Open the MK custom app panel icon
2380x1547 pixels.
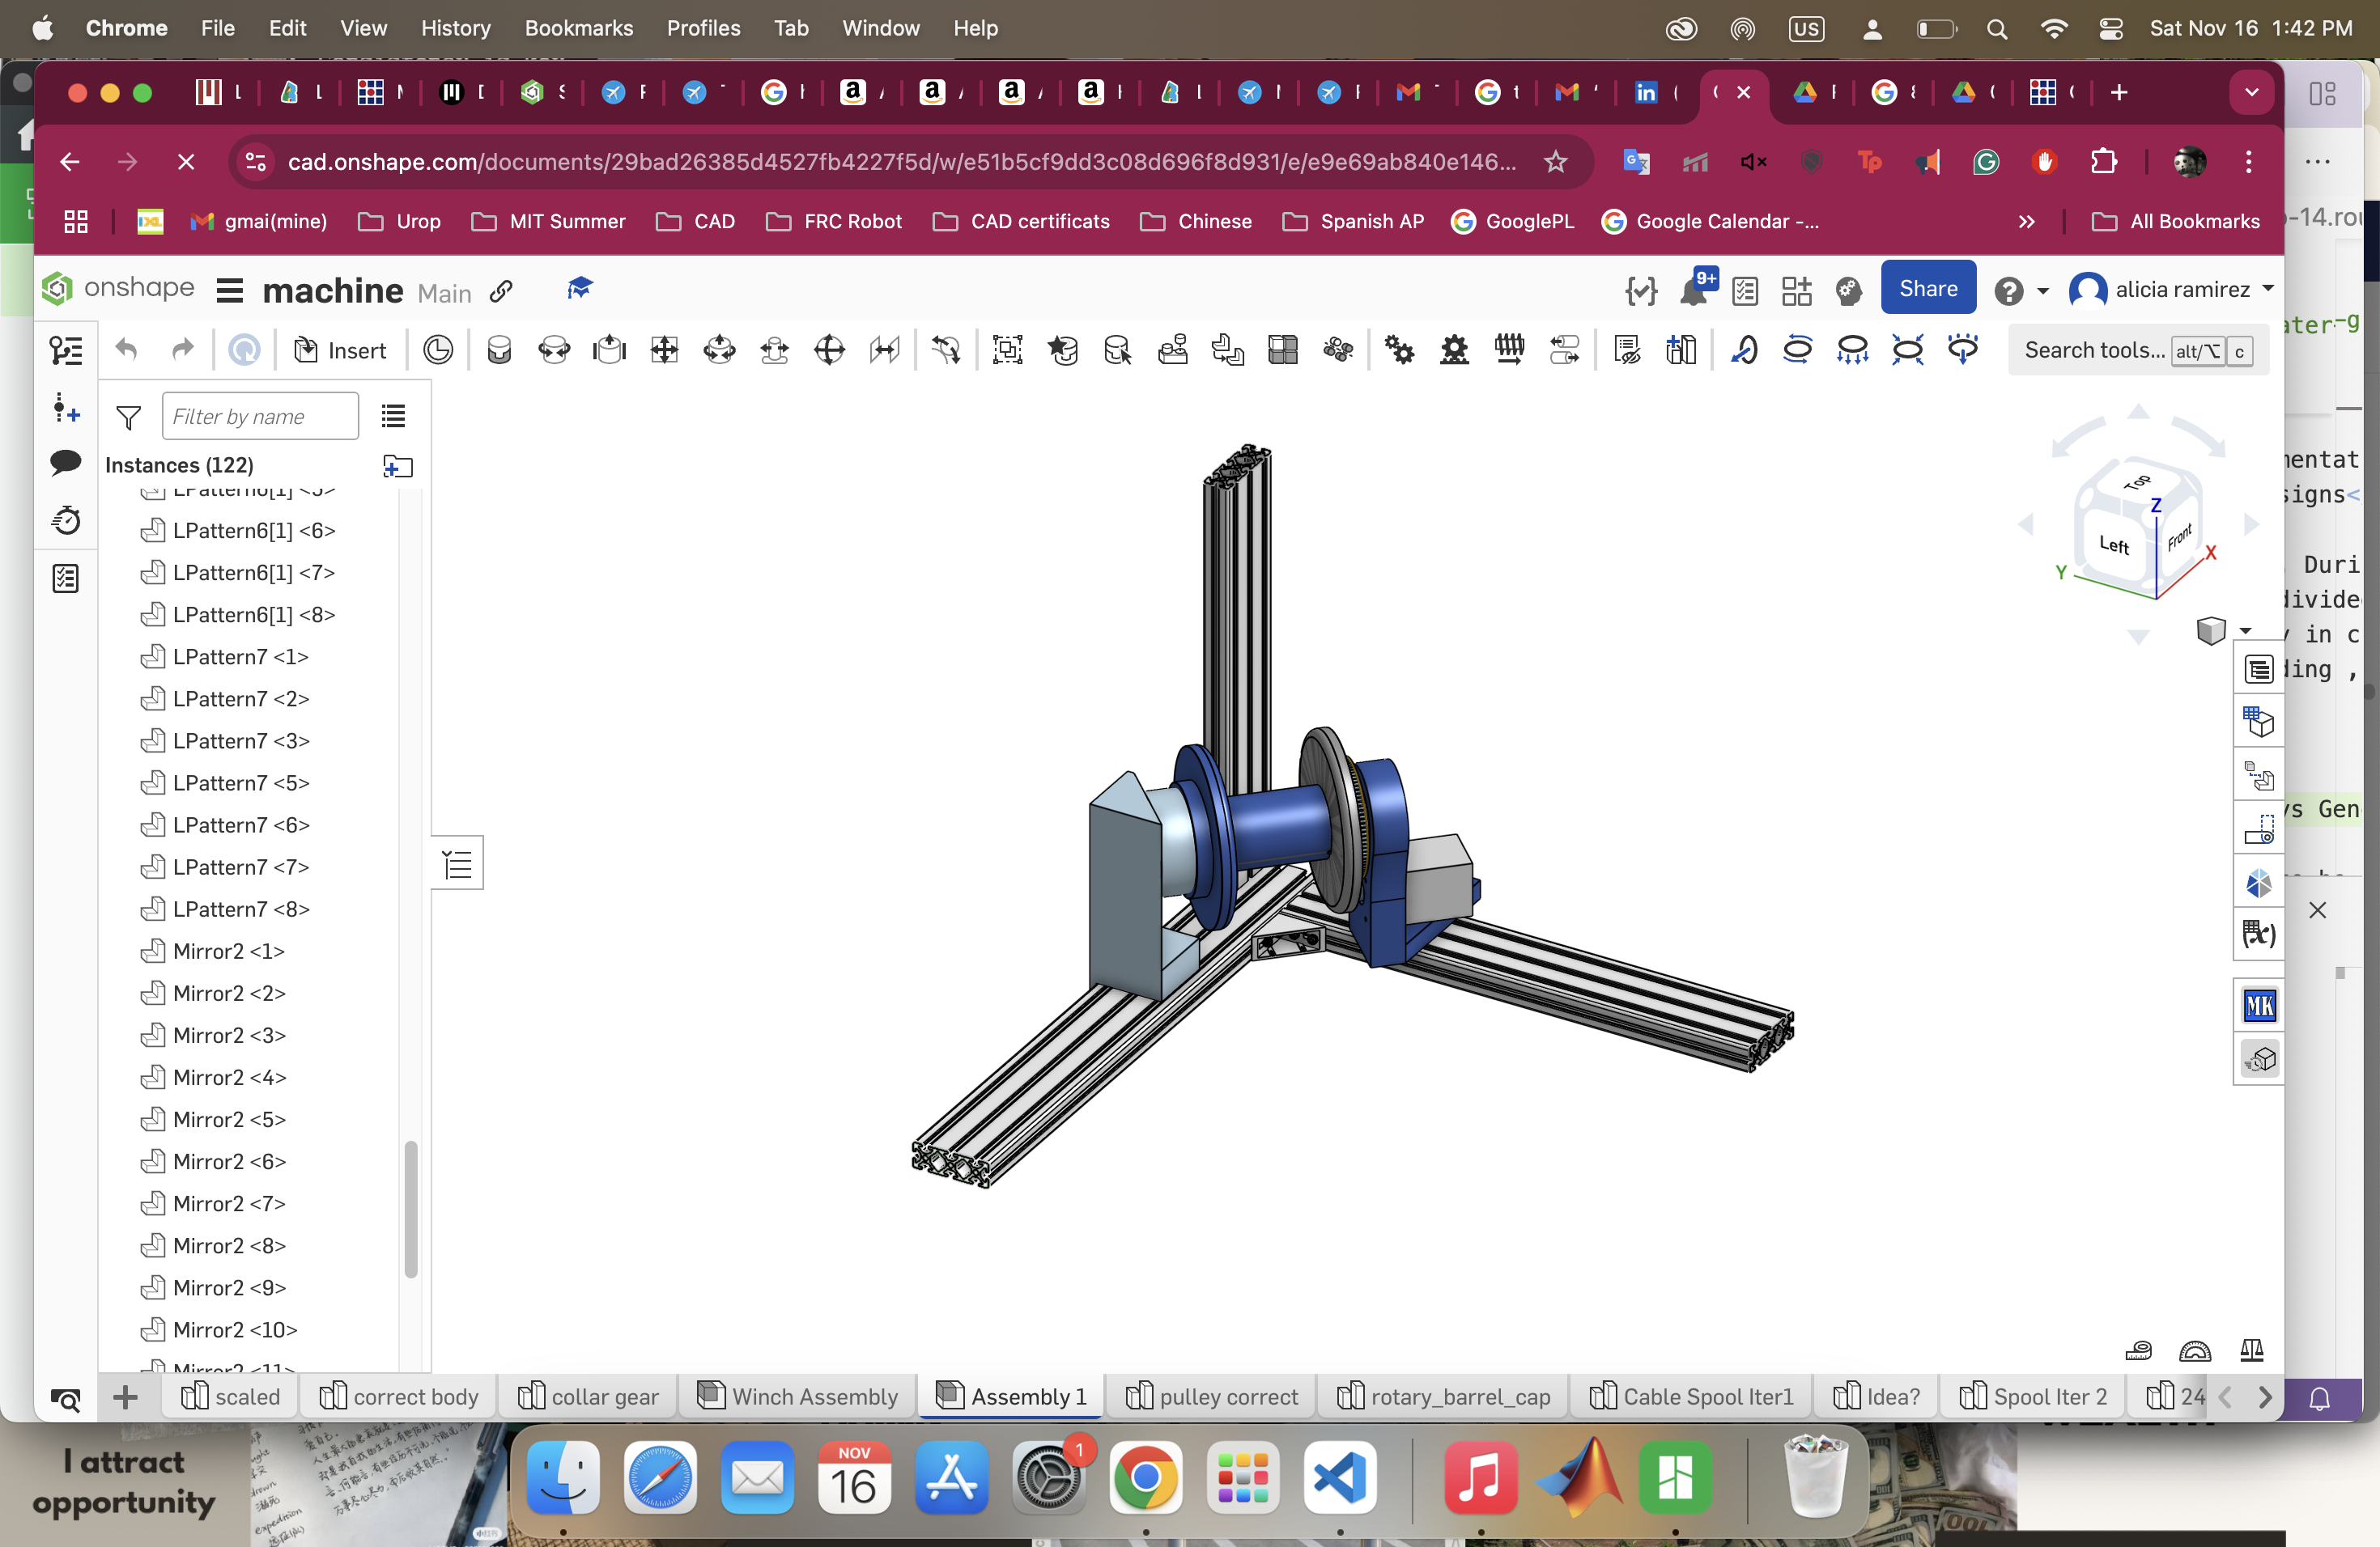tap(2259, 1006)
